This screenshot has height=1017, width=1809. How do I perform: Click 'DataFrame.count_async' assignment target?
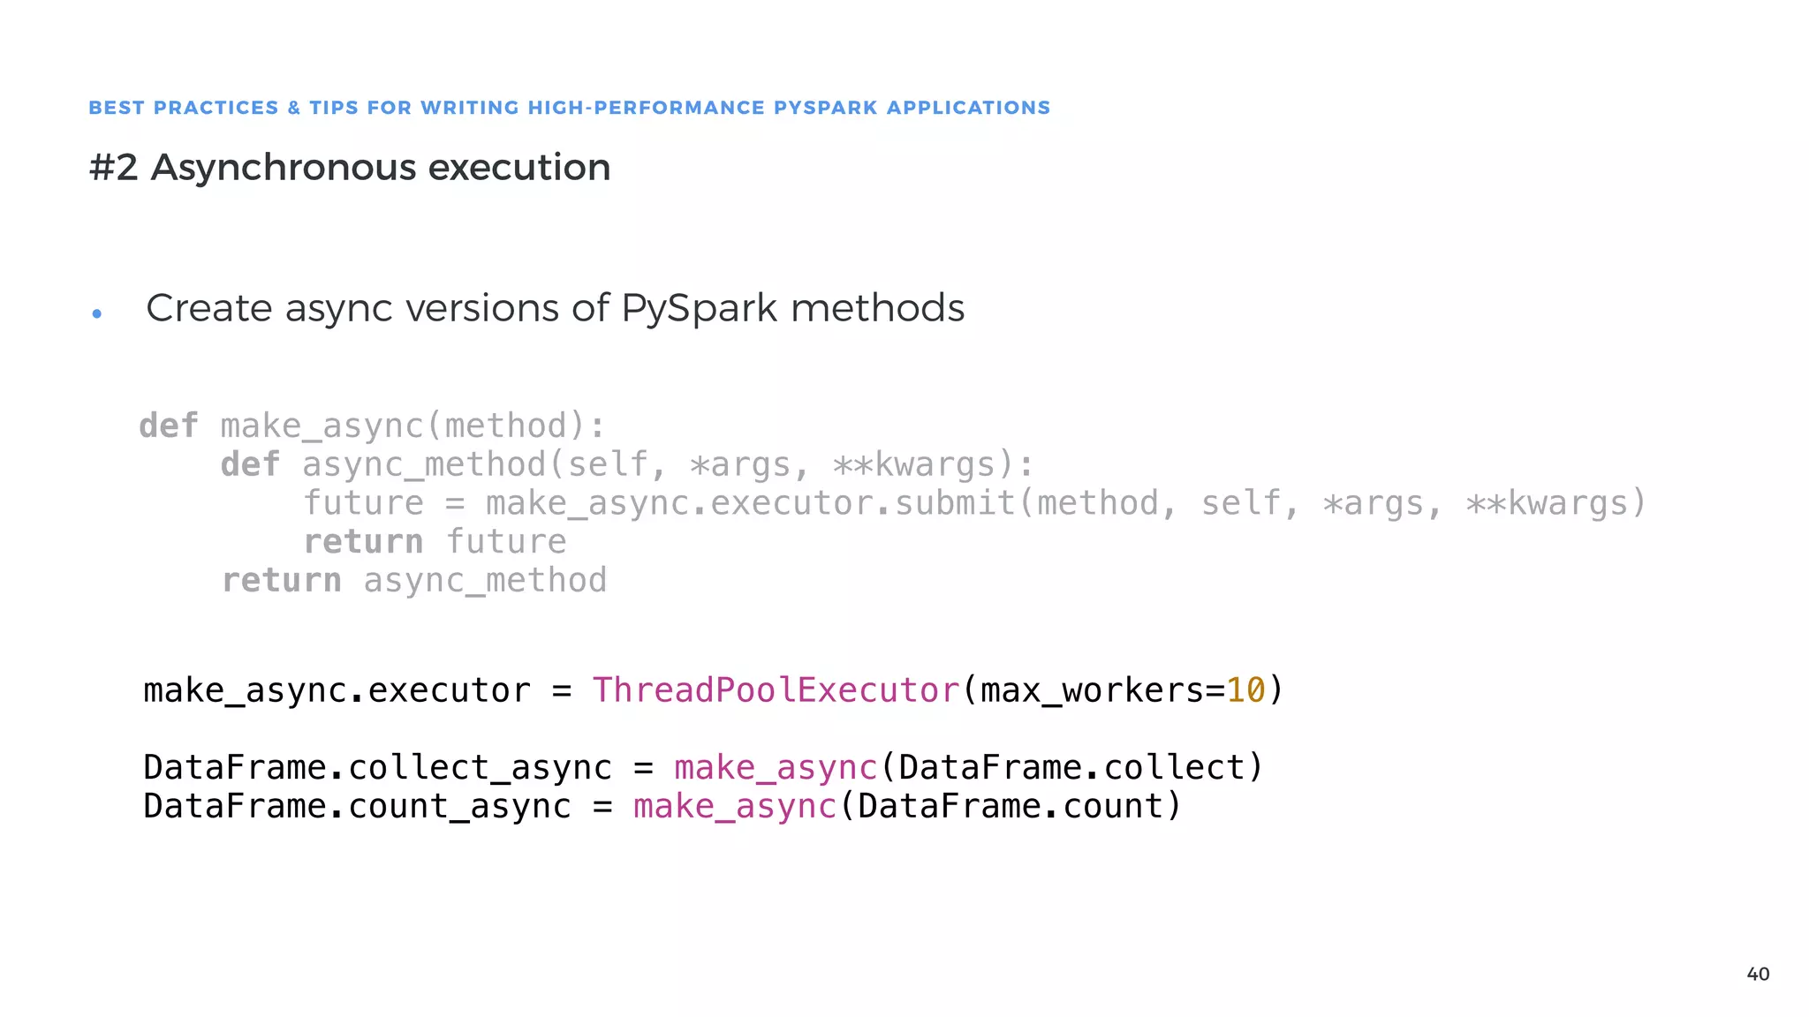(x=357, y=806)
